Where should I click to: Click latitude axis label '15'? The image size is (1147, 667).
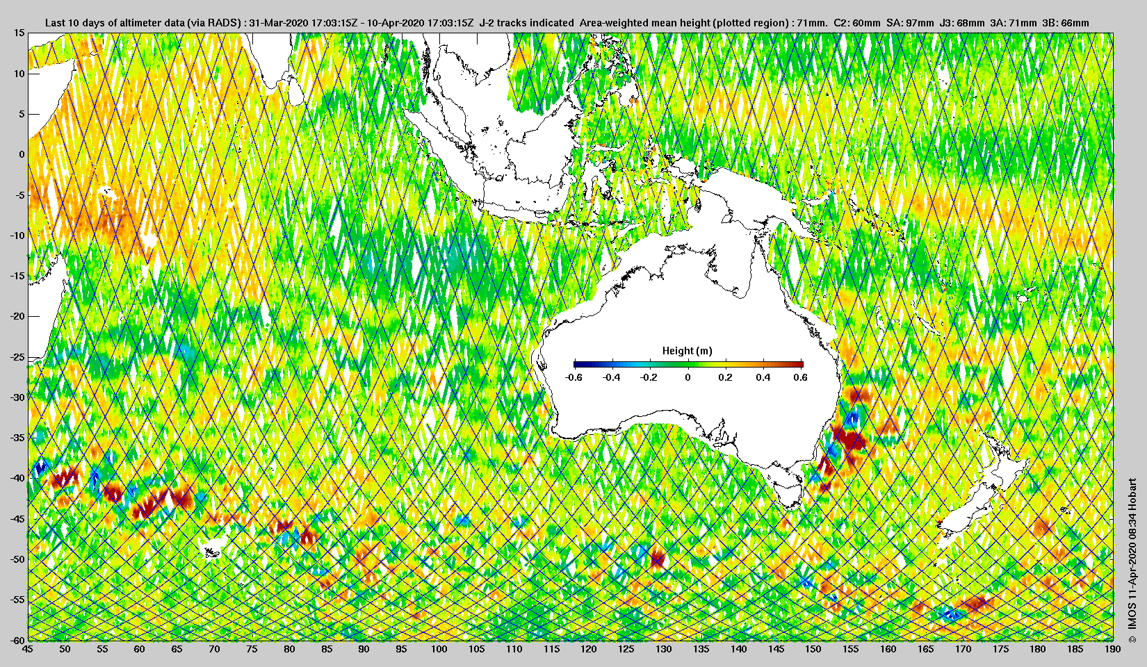coord(19,33)
